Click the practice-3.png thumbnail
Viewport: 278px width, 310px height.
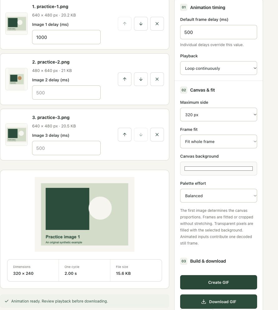(17, 135)
